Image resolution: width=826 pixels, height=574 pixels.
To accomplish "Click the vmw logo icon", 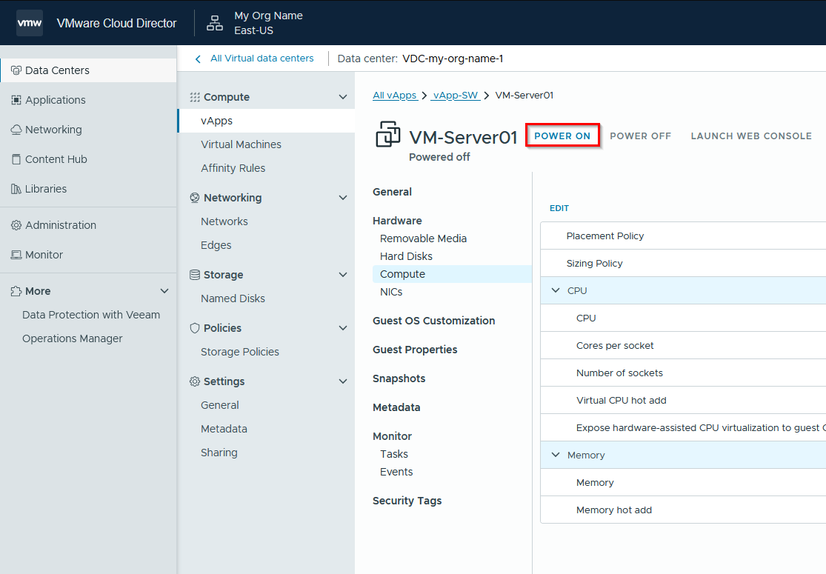I will (x=30, y=23).
